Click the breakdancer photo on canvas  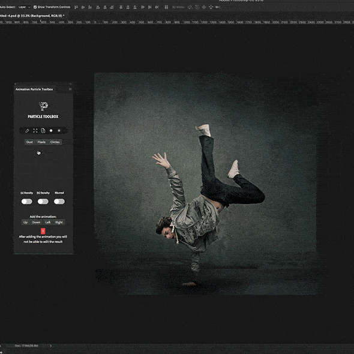pyautogui.click(x=205, y=184)
